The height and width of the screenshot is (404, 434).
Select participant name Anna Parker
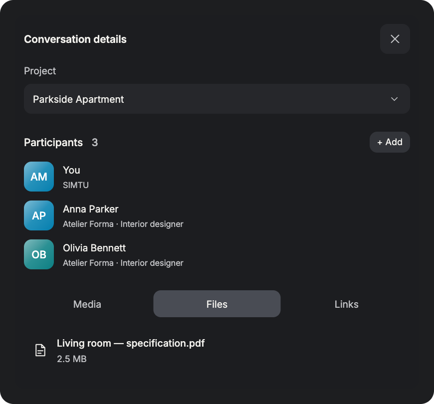90,209
